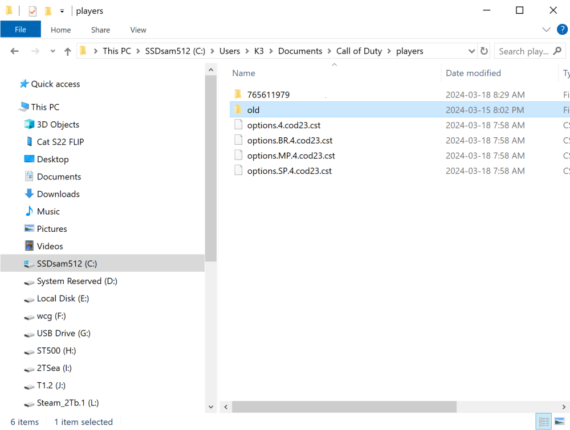This screenshot has width=570, height=430.
Task: Click the Back navigation arrow
Action: (15, 51)
